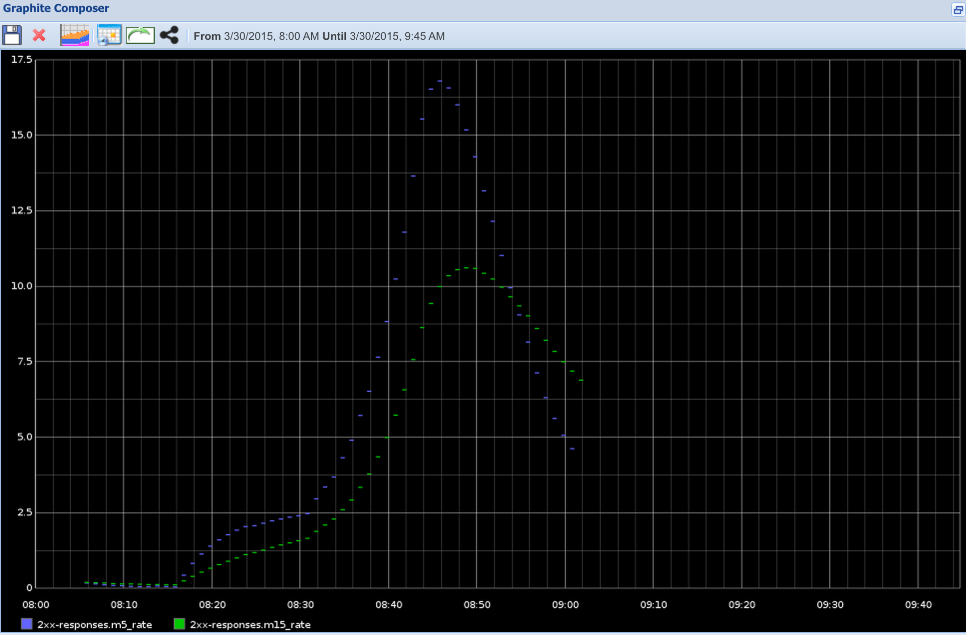Click the 17.5 y-axis value label
This screenshot has width=966, height=635.
[21, 60]
